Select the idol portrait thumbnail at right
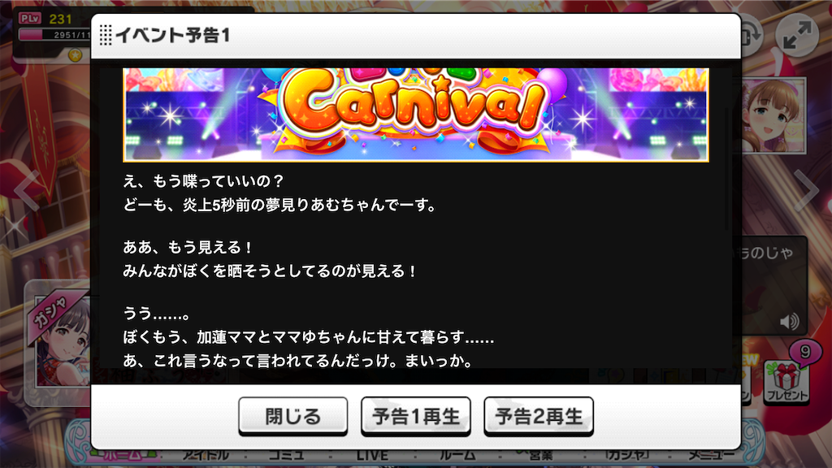The image size is (832, 468). tap(773, 115)
